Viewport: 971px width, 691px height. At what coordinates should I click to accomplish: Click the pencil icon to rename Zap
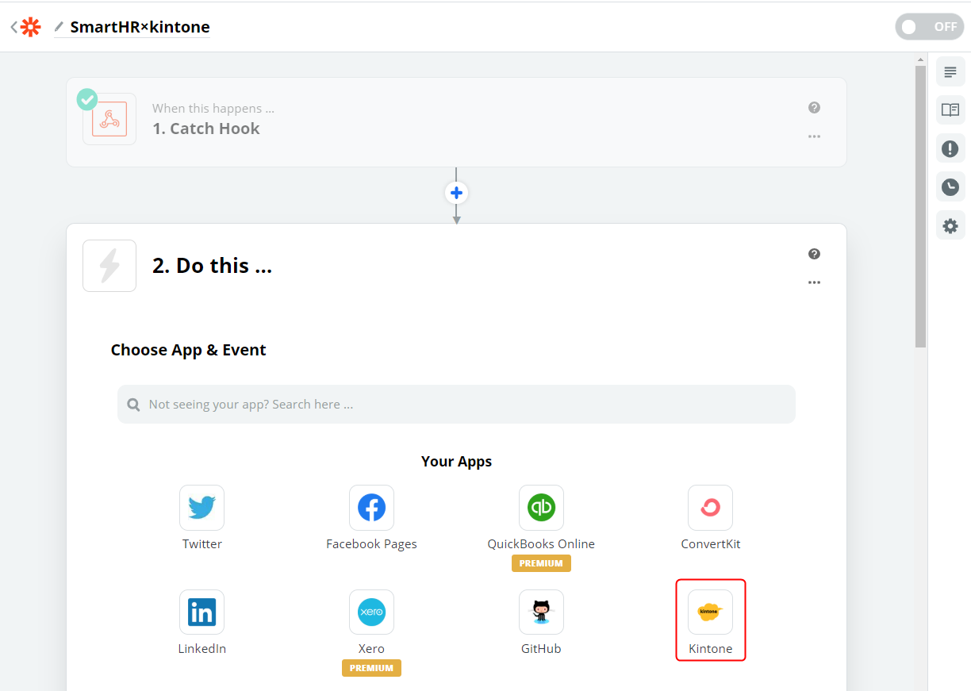(x=59, y=27)
